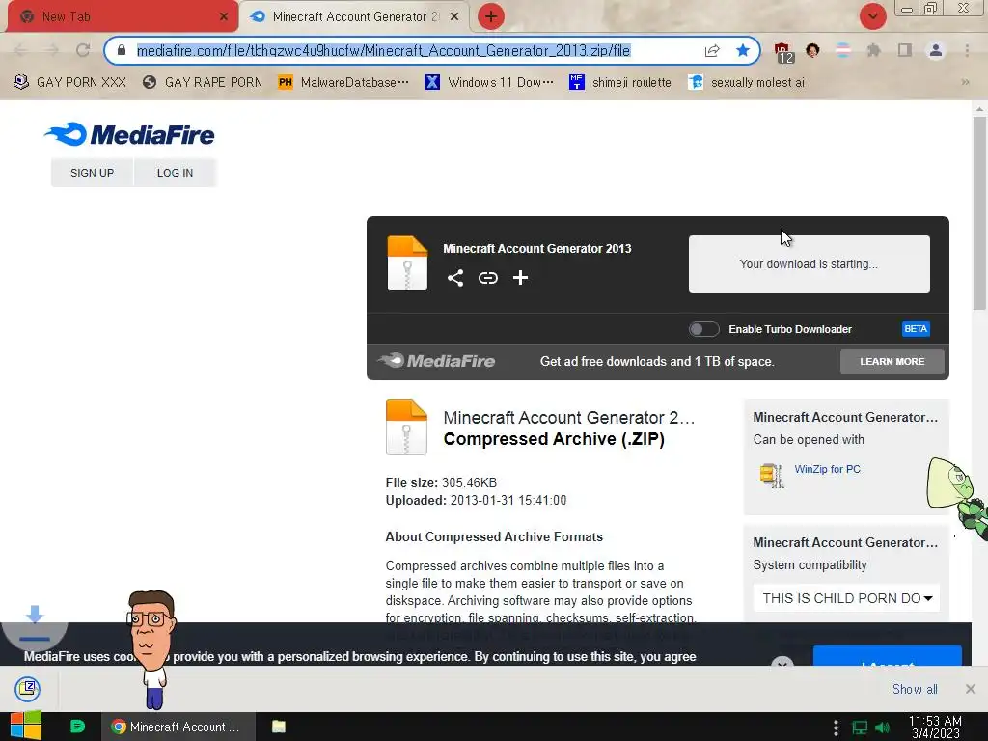The image size is (988, 741).
Task: Open the green app icon on the taskbar
Action: [x=77, y=727]
